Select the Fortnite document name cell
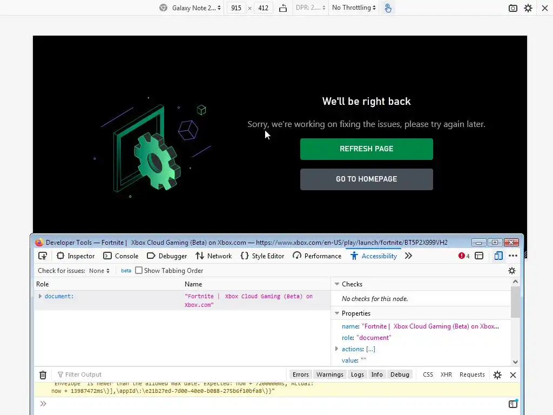 point(248,300)
